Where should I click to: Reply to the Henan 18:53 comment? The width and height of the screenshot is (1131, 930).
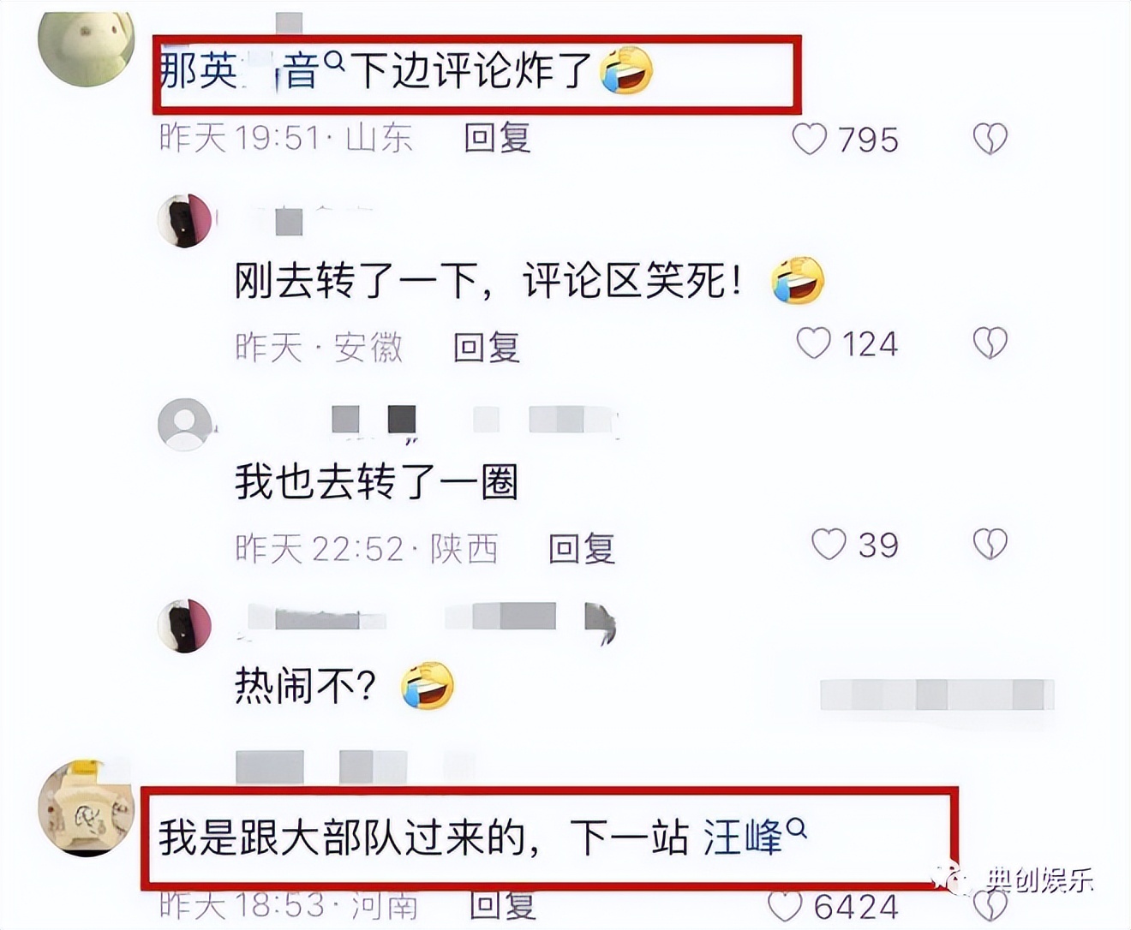click(502, 905)
